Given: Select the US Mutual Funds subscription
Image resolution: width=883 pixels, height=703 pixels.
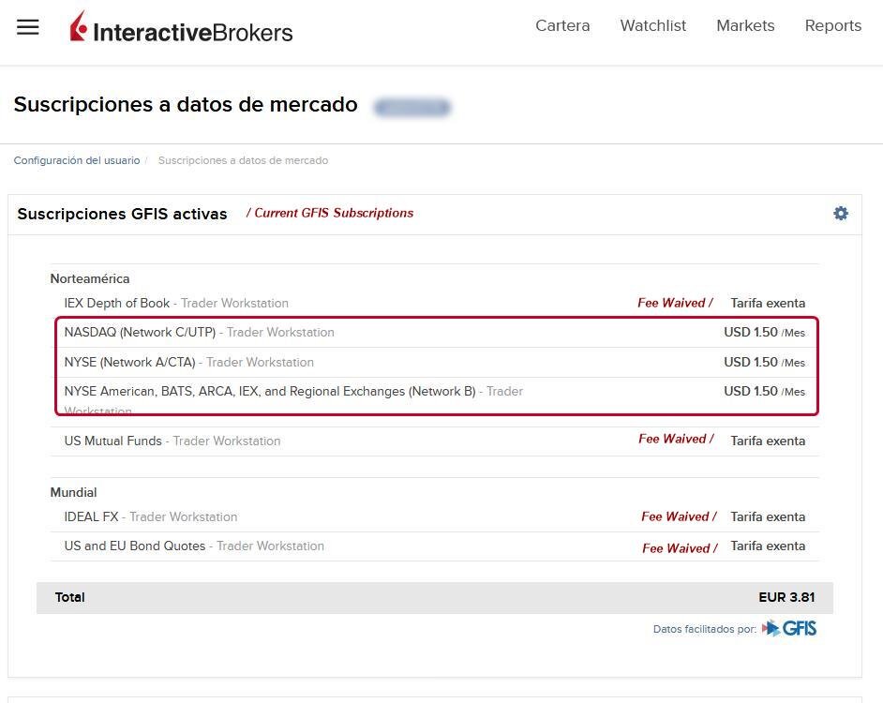Looking at the screenshot, I should tap(435, 441).
